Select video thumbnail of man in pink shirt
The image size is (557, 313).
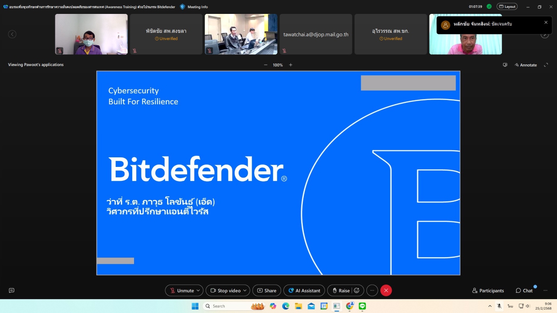tap(466, 44)
